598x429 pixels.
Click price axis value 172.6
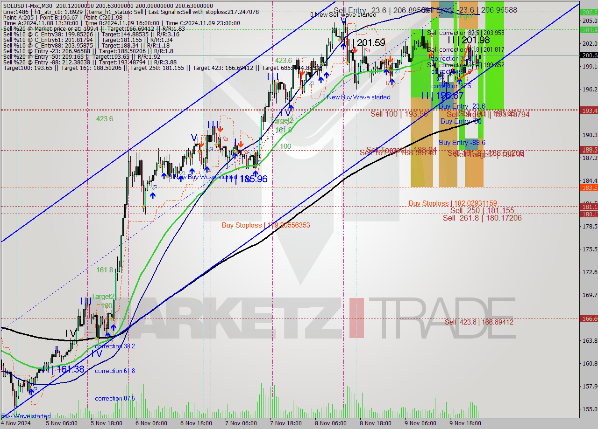pyautogui.click(x=589, y=272)
